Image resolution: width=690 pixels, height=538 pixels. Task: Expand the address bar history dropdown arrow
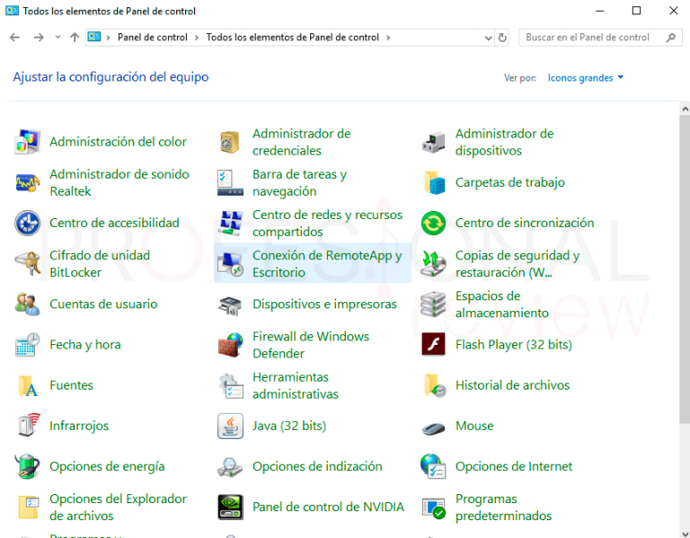[x=488, y=38]
